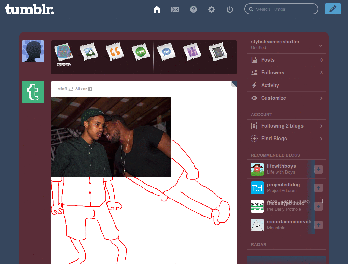Viewport: 352px width, 264px height.
Task: Open the lifewithboys blog link
Action: (x=281, y=166)
